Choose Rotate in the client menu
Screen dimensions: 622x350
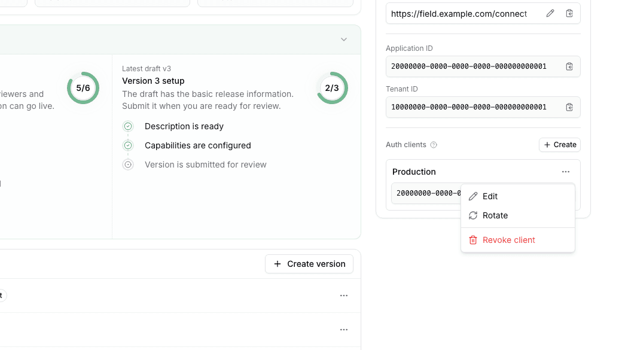tap(518, 215)
